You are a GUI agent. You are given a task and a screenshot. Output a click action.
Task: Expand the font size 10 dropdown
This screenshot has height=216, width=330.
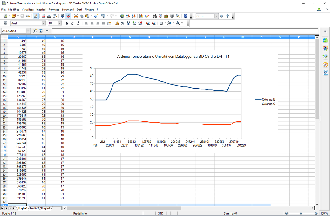[60, 23]
